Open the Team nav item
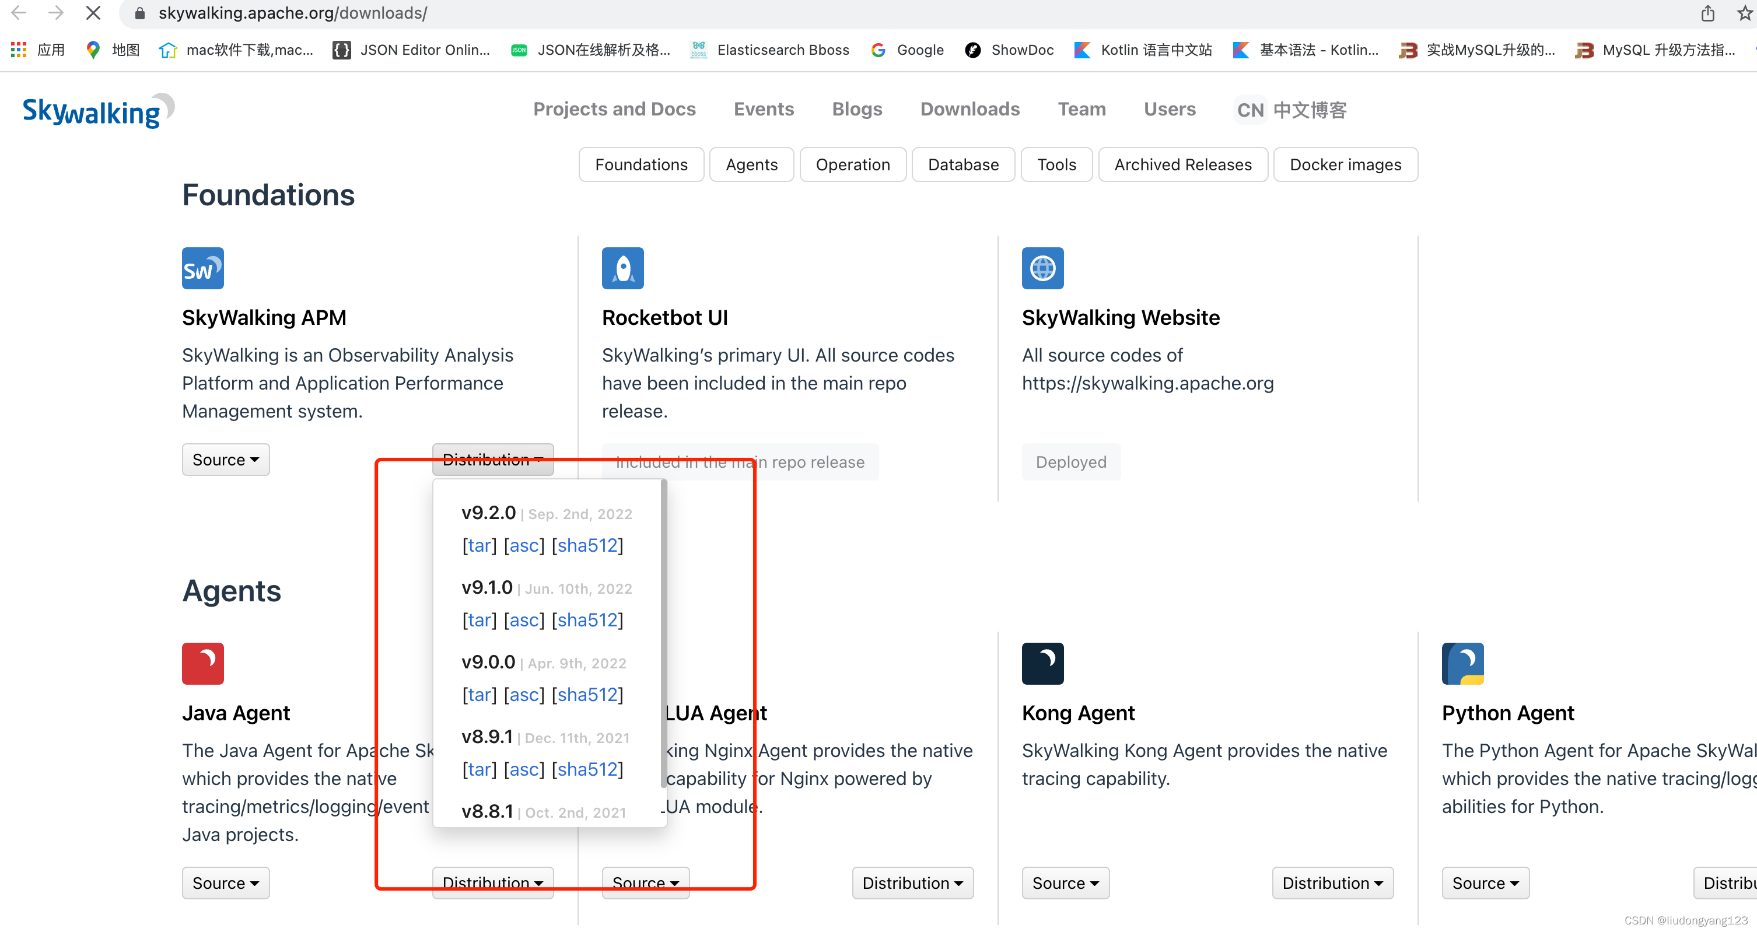Viewport: 1757px width, 932px height. (1081, 109)
